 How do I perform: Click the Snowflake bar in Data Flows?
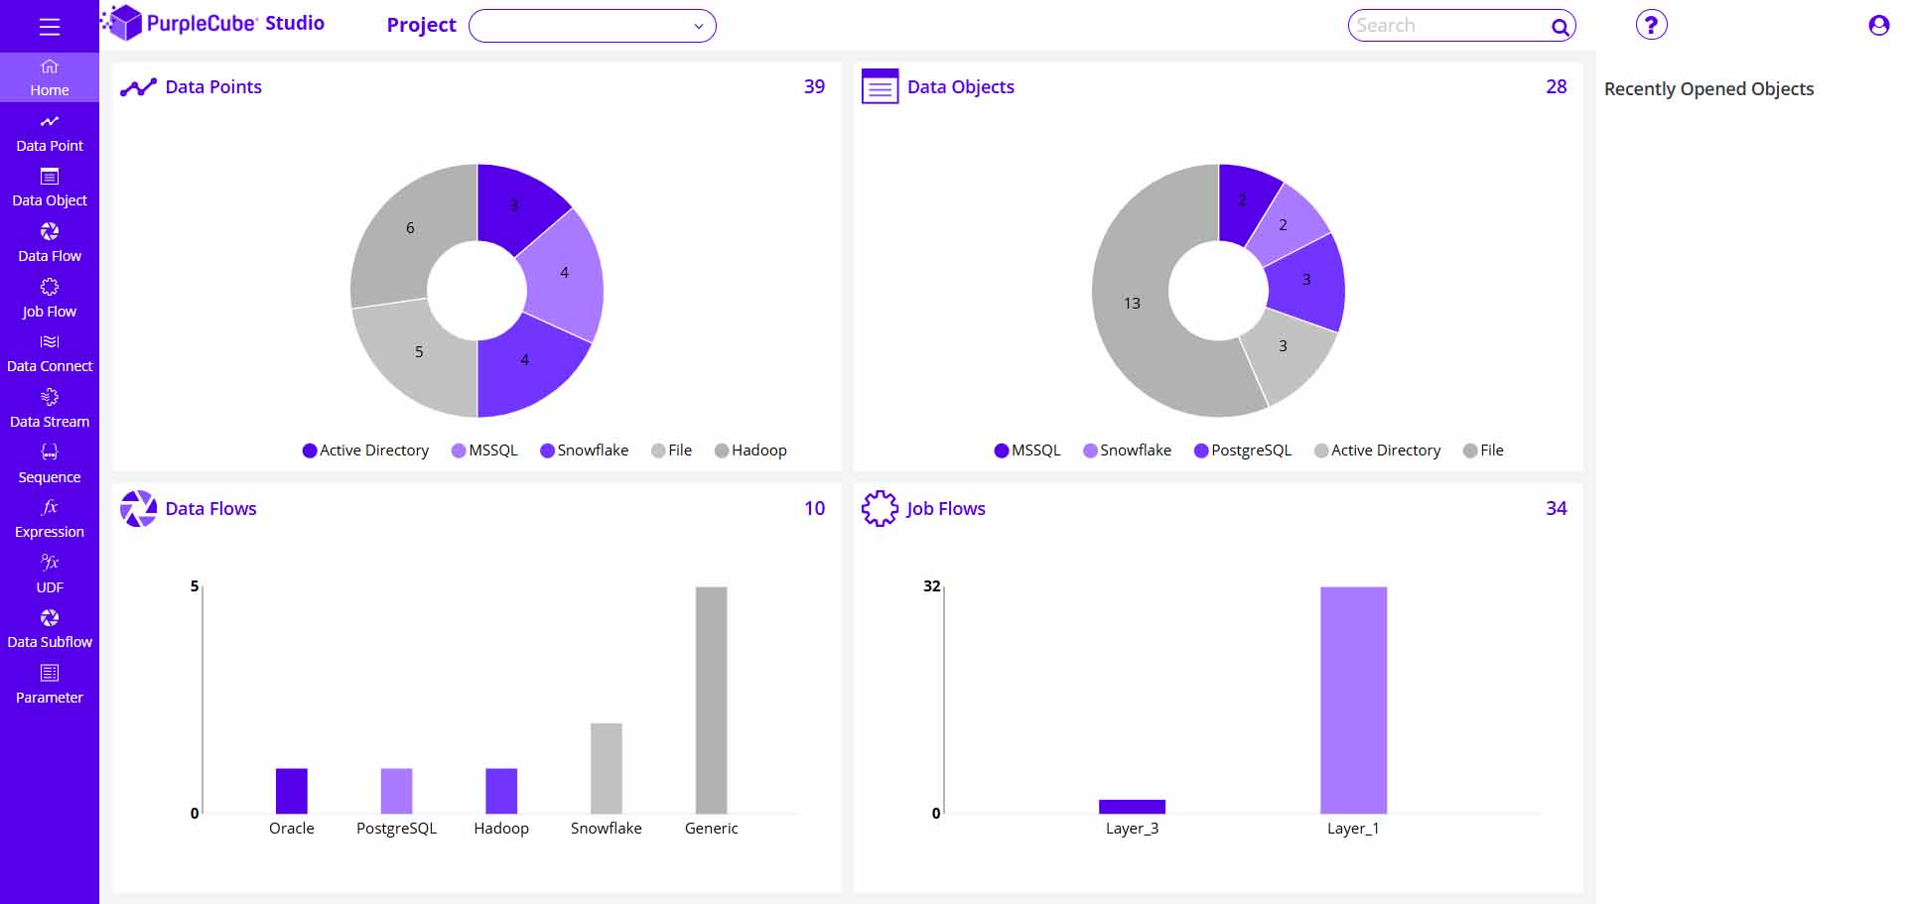pyautogui.click(x=607, y=768)
